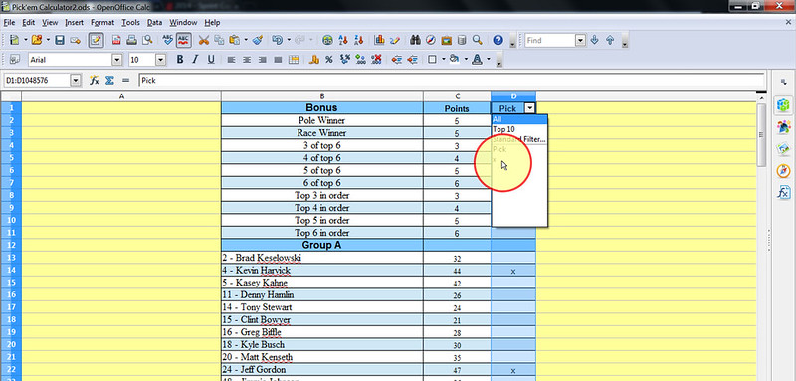Toggle Edit File mode

coord(96,40)
